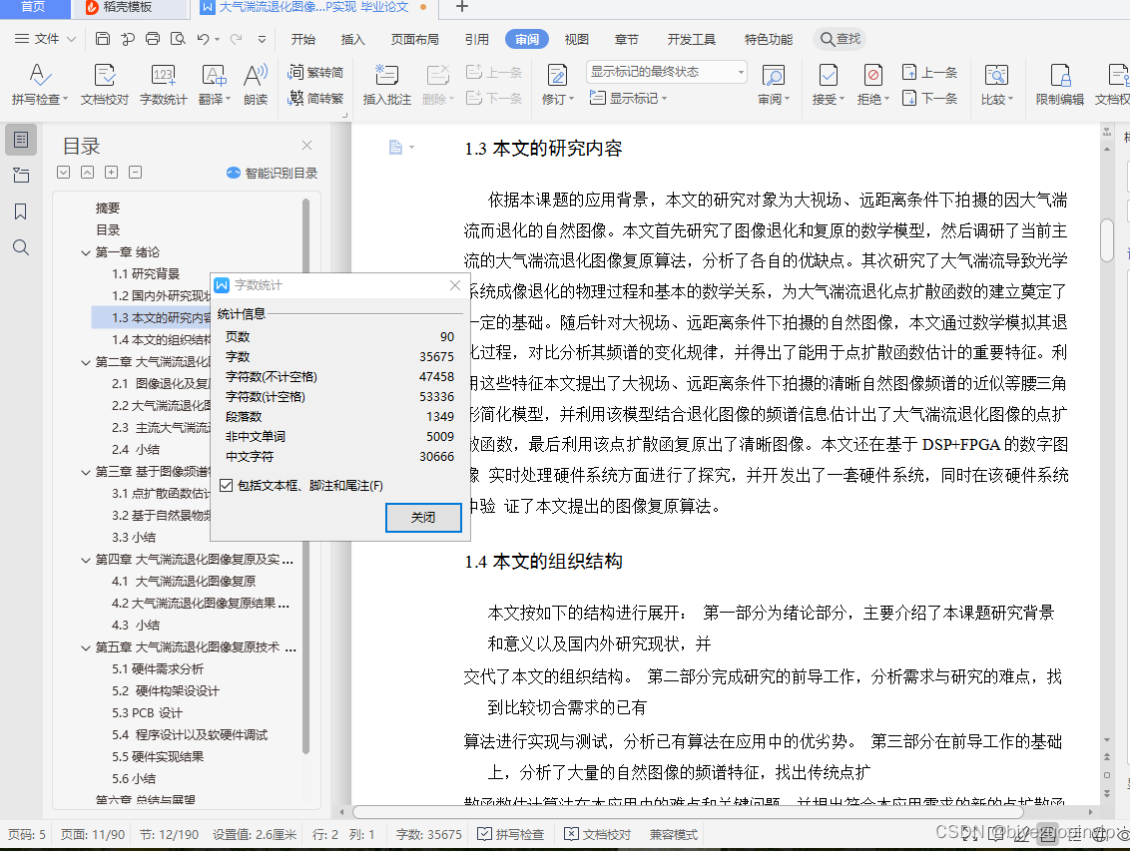The image size is (1130, 851).
Task: Open the 稻壳模板 tab
Action: coord(128,11)
